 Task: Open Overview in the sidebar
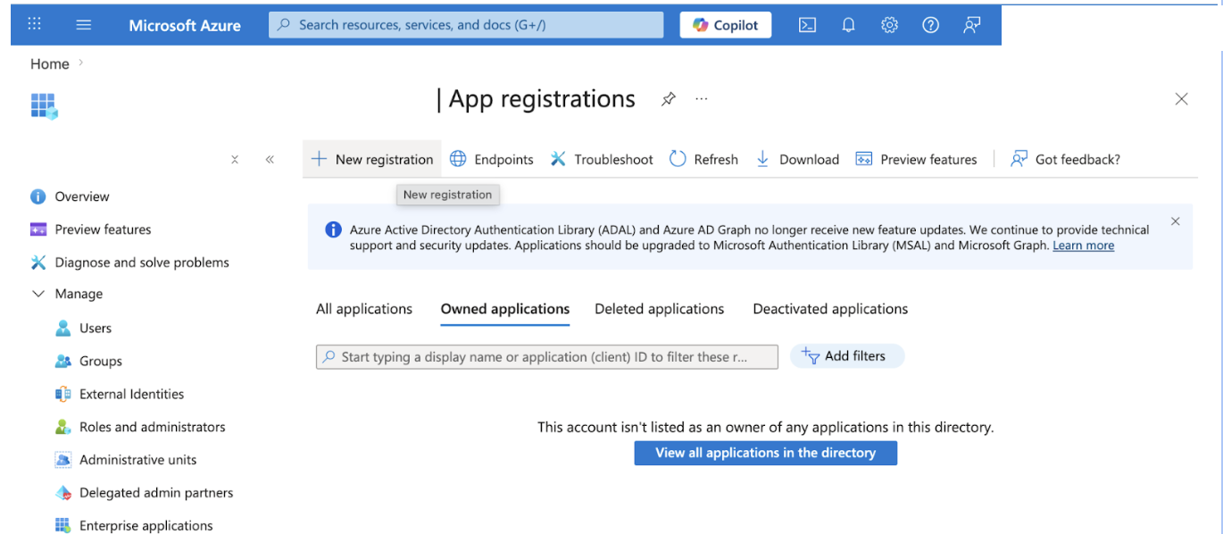pos(82,196)
